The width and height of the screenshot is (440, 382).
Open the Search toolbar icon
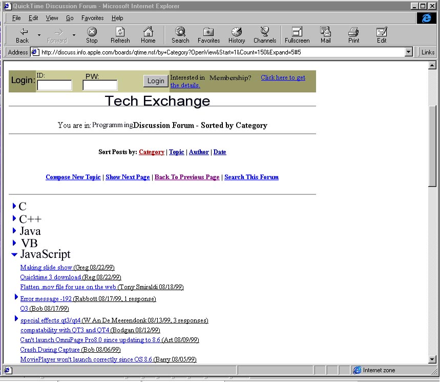click(x=180, y=32)
